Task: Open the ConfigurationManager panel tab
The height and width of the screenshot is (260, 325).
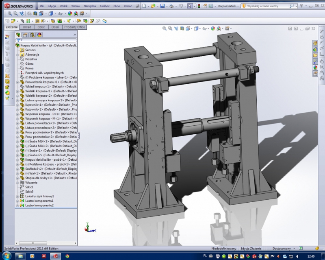Action: (32, 35)
